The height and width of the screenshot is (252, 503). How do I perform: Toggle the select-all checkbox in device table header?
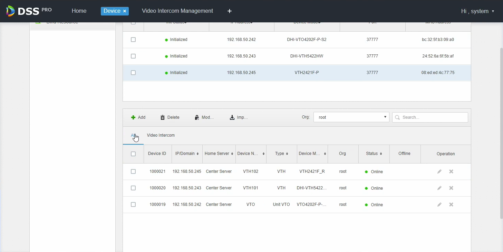click(x=133, y=154)
